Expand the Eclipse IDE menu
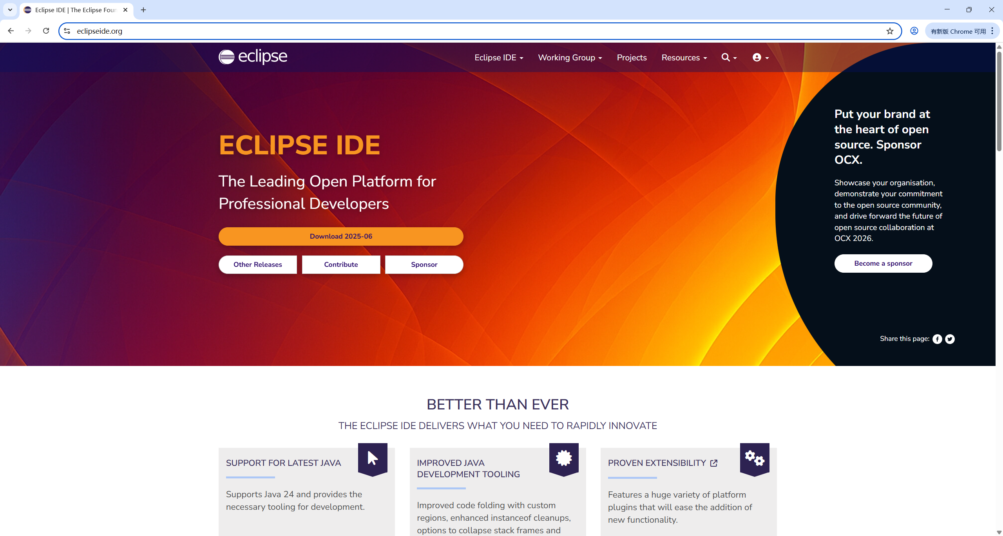This screenshot has width=1003, height=536. pyautogui.click(x=499, y=58)
